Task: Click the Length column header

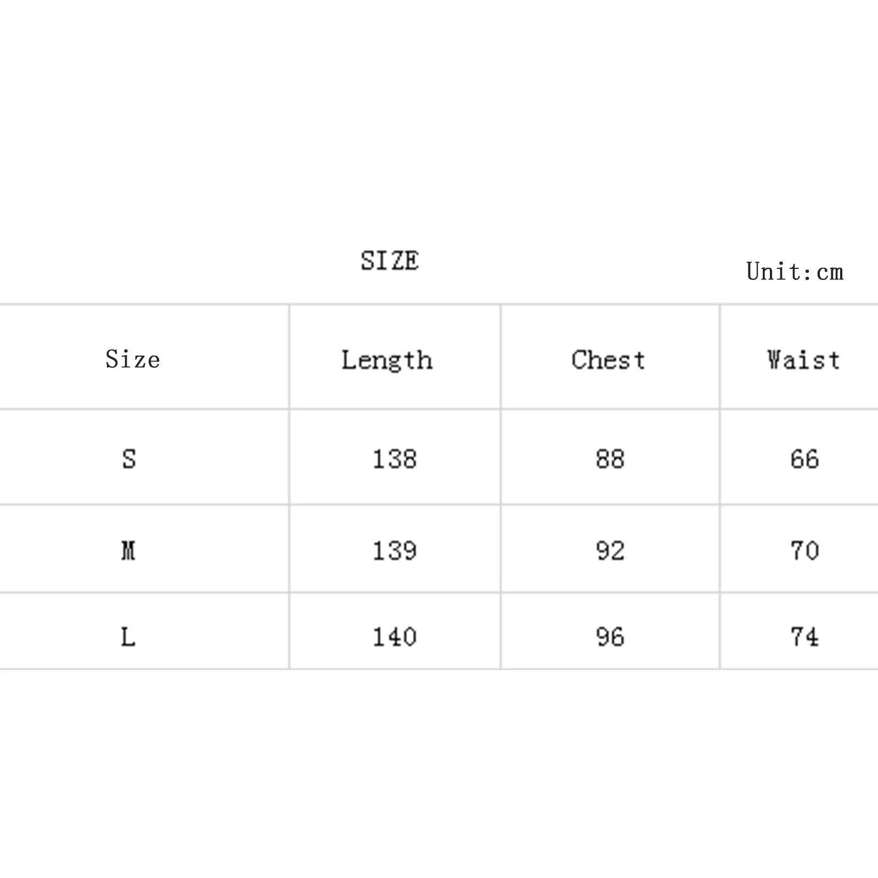Action: 387,361
